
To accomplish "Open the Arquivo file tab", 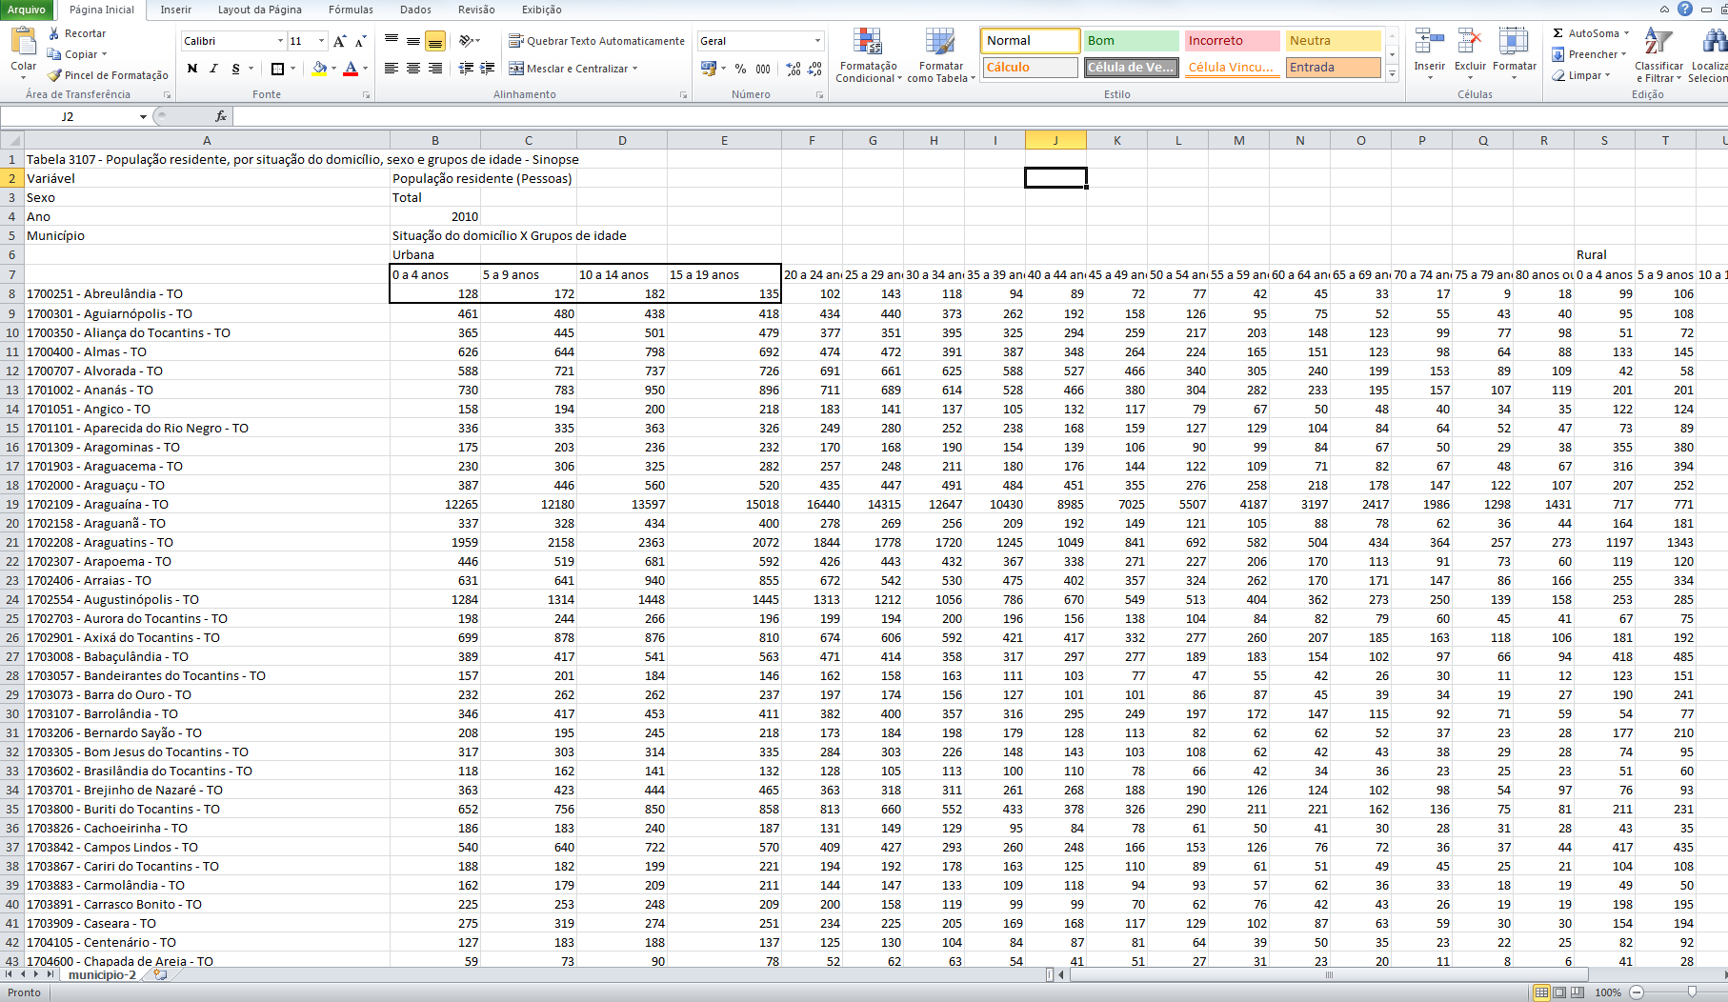I will tap(27, 10).
